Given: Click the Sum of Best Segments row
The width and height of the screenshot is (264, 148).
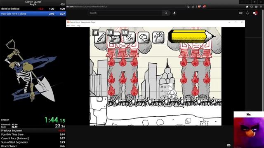Looking at the screenshot, I should tap(33, 142).
